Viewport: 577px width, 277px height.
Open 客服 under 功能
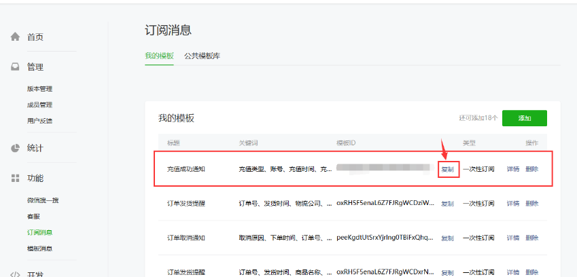[33, 216]
